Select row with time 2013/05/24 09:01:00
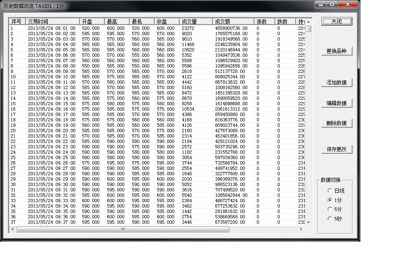The width and height of the screenshot is (419, 261). pyautogui.click(x=157, y=28)
